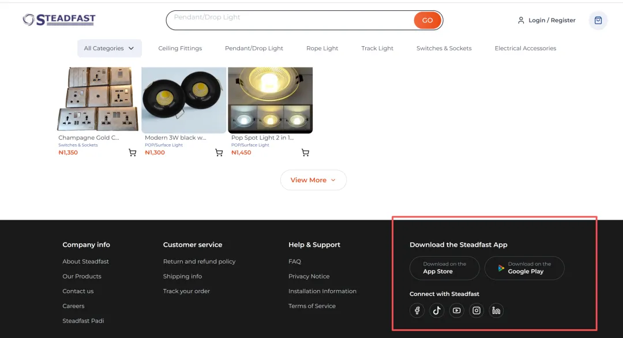
Task: Open Shipping info link
Action: [182, 276]
